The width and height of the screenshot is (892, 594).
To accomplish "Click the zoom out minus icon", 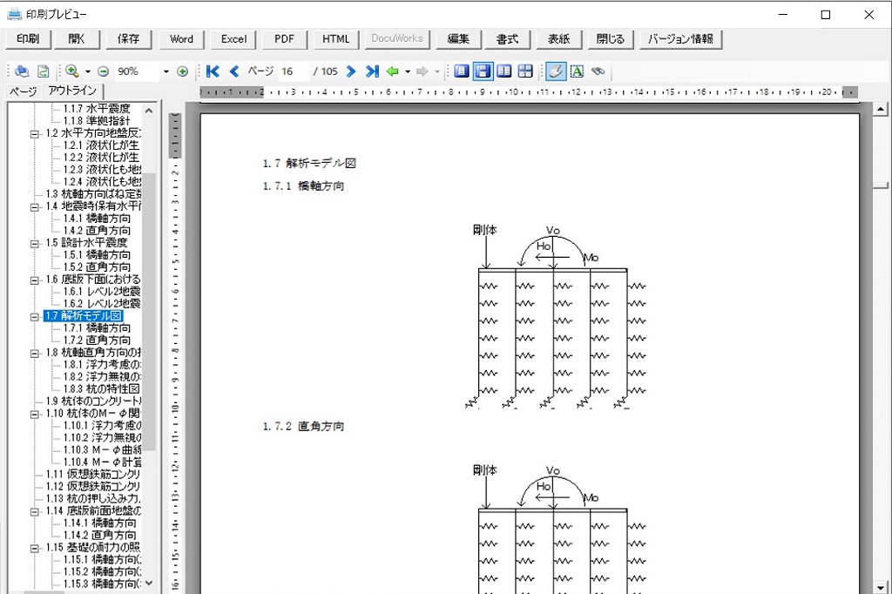I will (103, 71).
